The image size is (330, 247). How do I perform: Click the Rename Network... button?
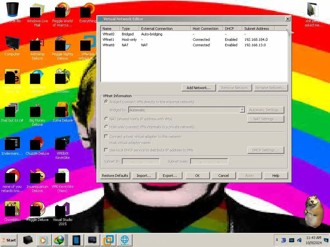[x=271, y=88]
